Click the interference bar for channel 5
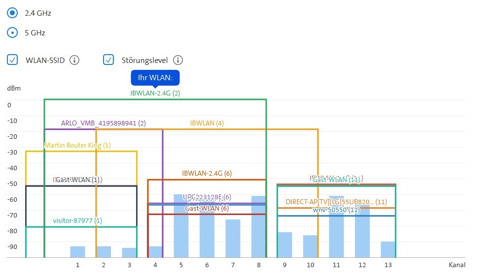 click(x=181, y=226)
